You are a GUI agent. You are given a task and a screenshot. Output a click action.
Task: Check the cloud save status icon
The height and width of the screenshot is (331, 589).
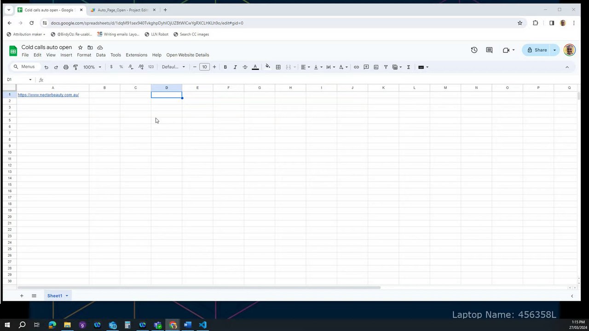[100, 47]
